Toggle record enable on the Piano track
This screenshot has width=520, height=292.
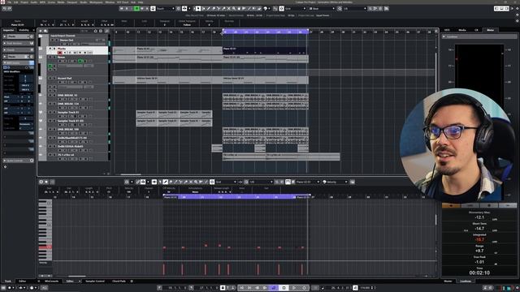[59, 53]
